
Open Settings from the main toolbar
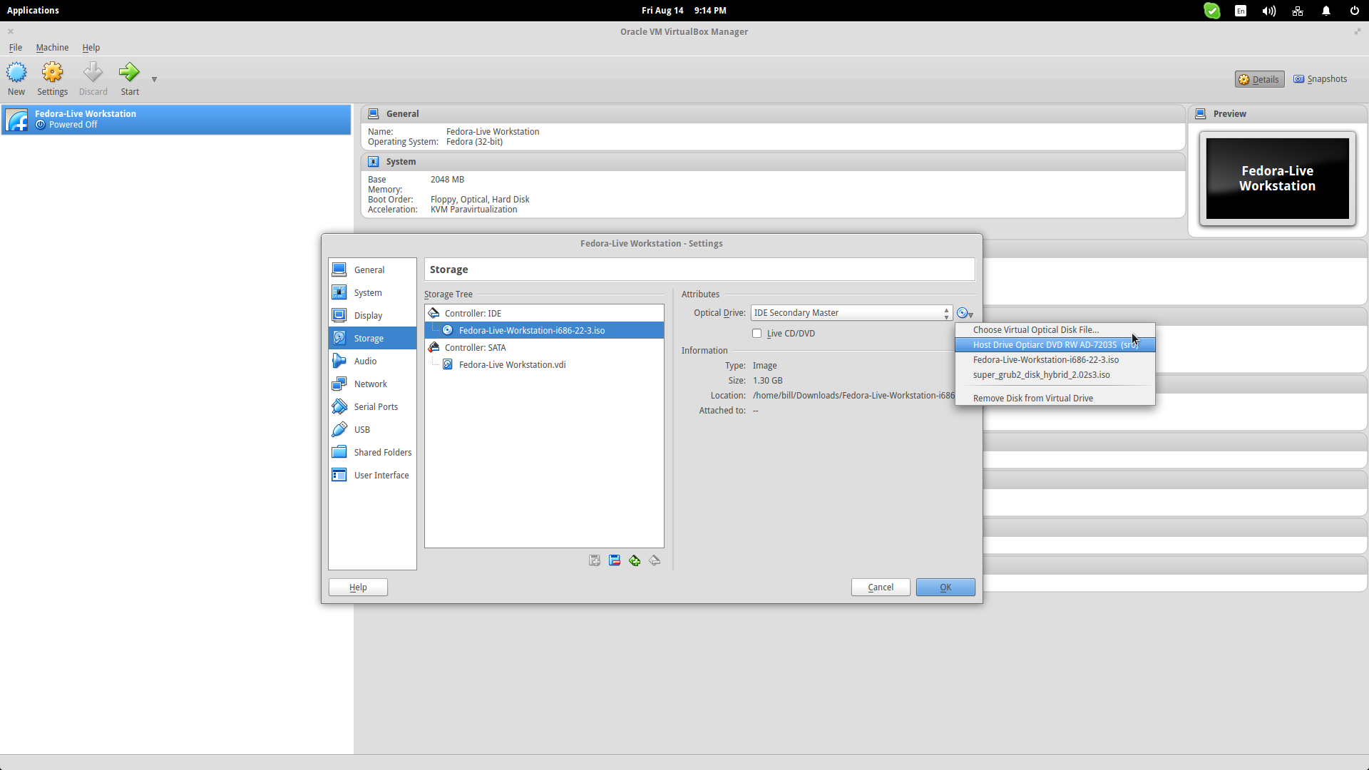coord(52,78)
